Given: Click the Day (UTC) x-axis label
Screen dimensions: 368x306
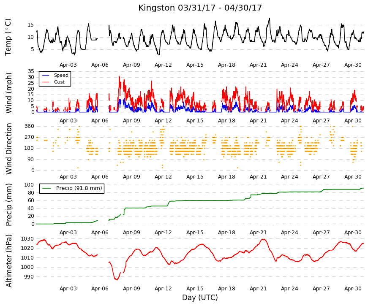Looking at the screenshot, I should pyautogui.click(x=200, y=298).
